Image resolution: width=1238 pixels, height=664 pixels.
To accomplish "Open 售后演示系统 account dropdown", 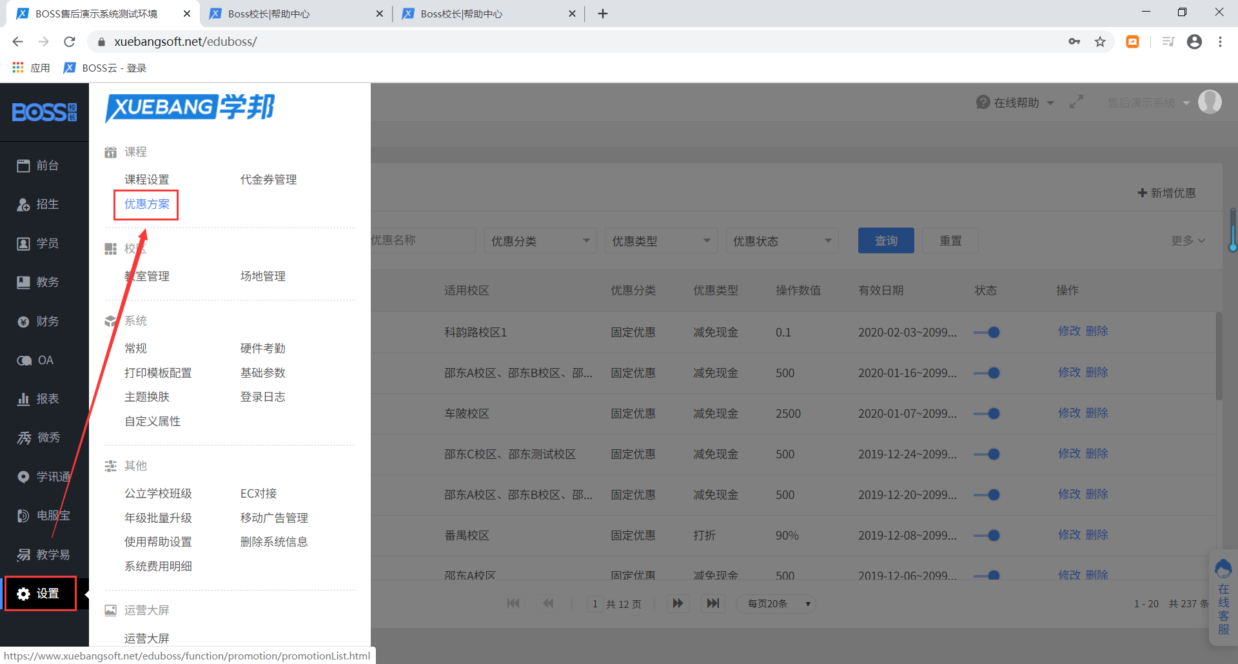I will (1148, 103).
